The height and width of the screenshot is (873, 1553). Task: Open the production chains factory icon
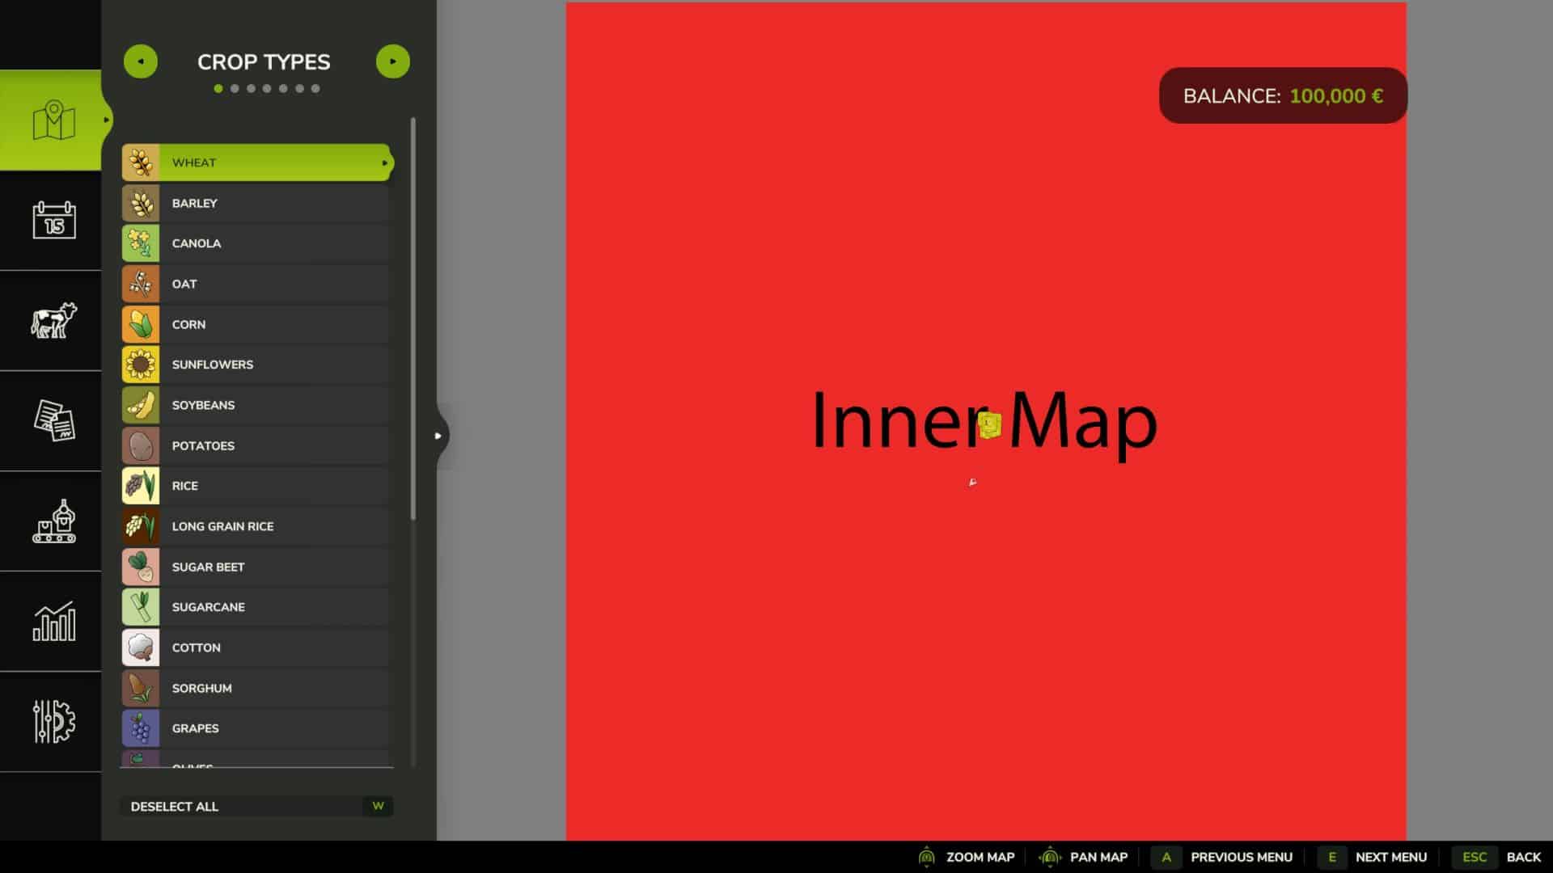(53, 521)
